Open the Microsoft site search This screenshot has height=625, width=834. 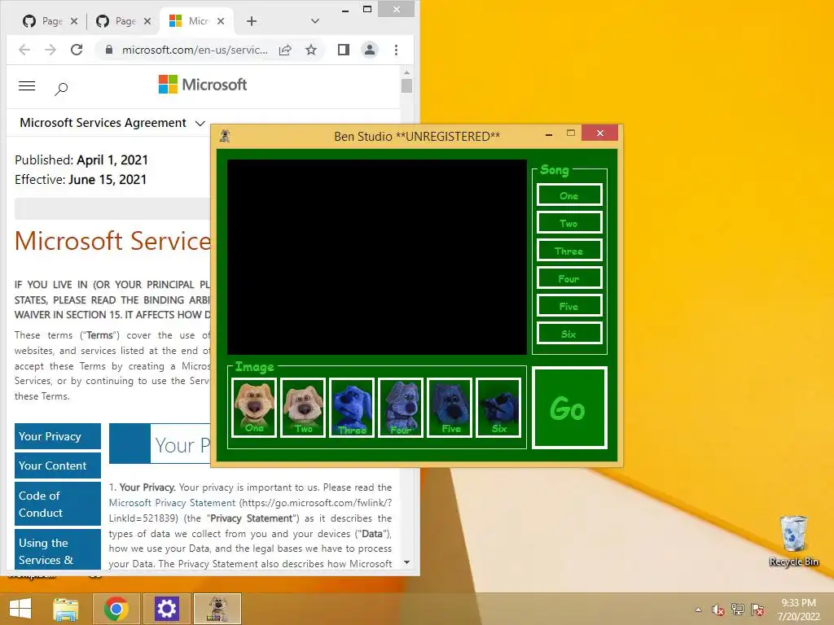(61, 88)
